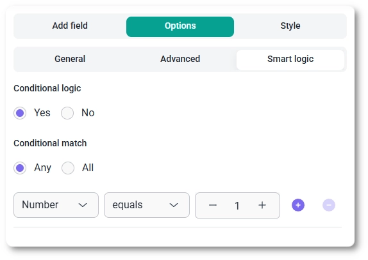The image size is (368, 260).
Task: Open the equals operator dropdown
Action: [x=147, y=205]
